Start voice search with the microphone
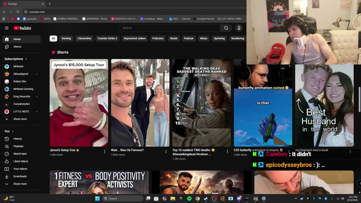 (x=239, y=28)
